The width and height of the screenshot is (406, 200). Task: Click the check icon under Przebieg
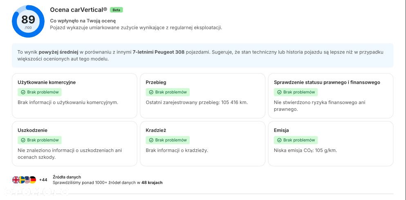151,92
